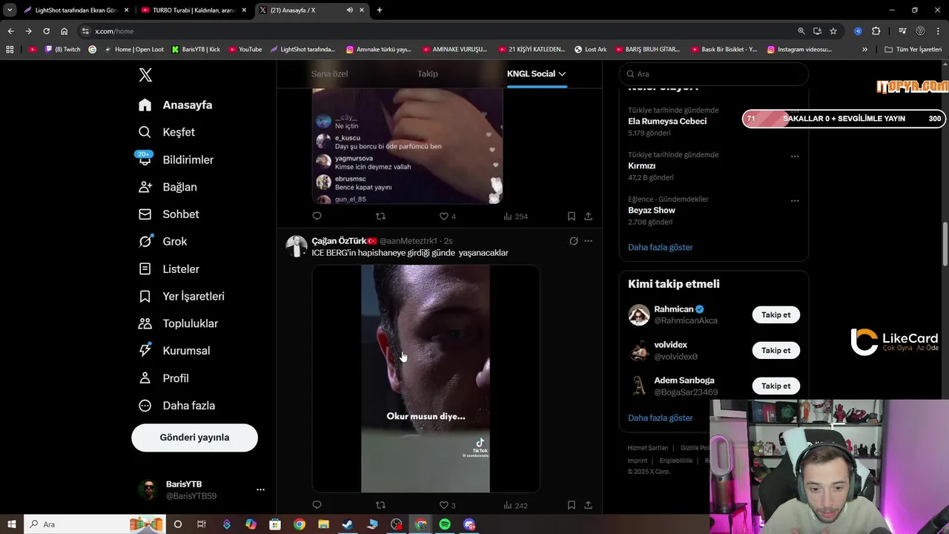Viewport: 949px width, 534px height.
Task: Open Tüm Yer İşaretleri folder
Action: (x=913, y=50)
